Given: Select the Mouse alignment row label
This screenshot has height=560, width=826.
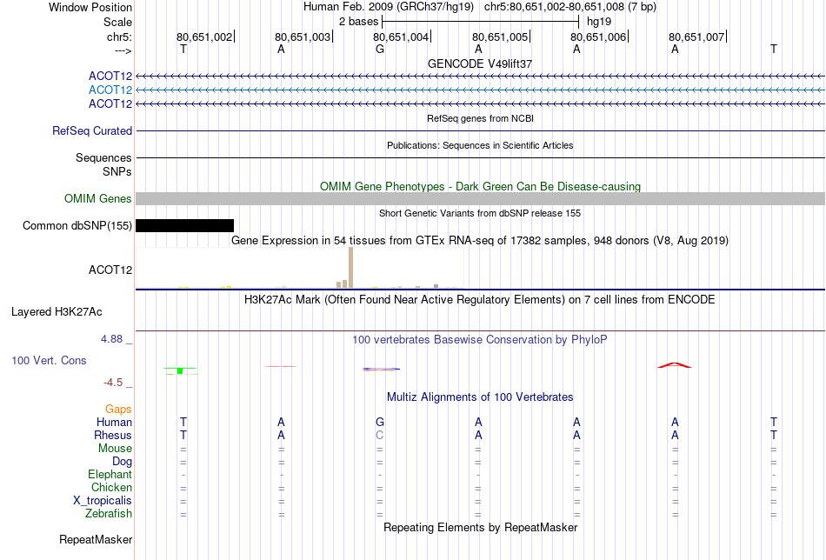Looking at the screenshot, I should tap(115, 449).
